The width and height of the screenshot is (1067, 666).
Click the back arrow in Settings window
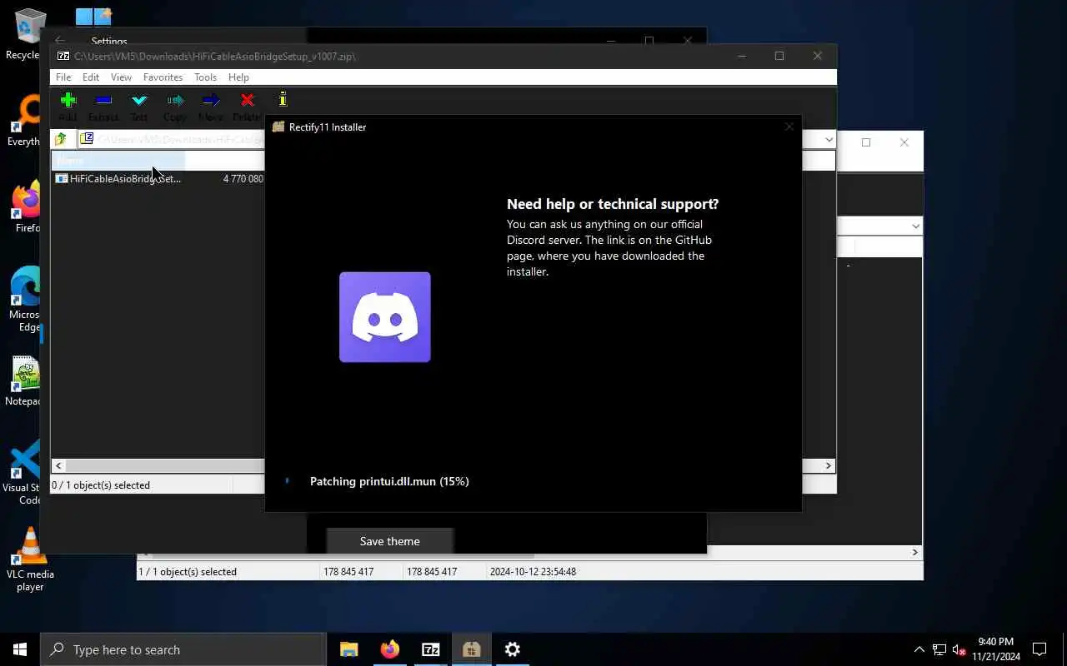60,41
